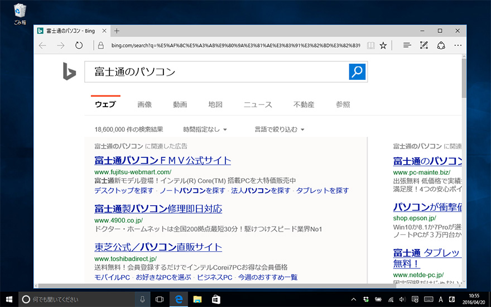Screen dimensions: 491x307
Task: Add page to favorites star icon
Action: (383, 46)
